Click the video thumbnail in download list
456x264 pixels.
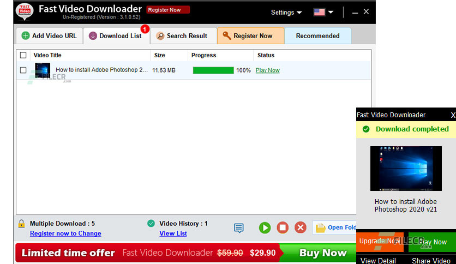[43, 70]
